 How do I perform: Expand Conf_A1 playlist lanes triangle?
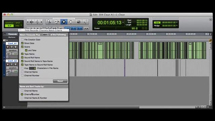4,57
